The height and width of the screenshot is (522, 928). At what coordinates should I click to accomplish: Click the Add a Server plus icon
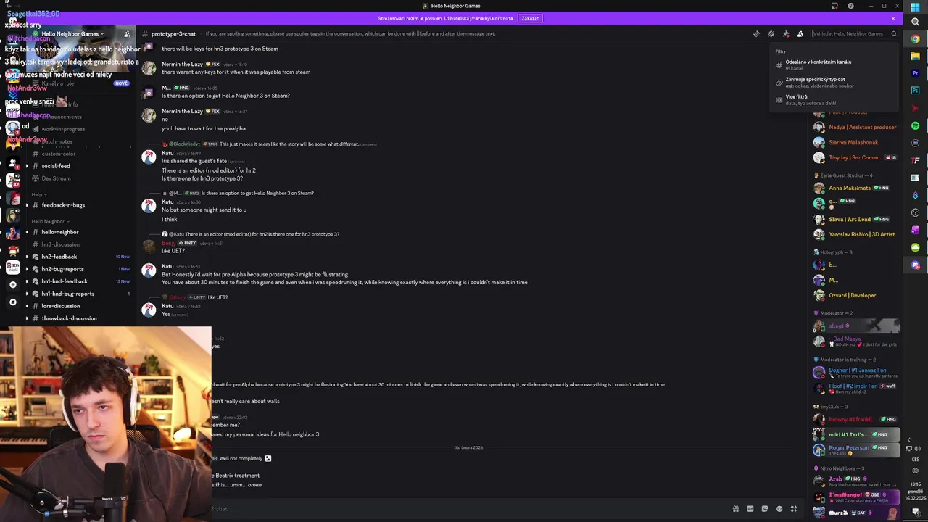(x=12, y=284)
